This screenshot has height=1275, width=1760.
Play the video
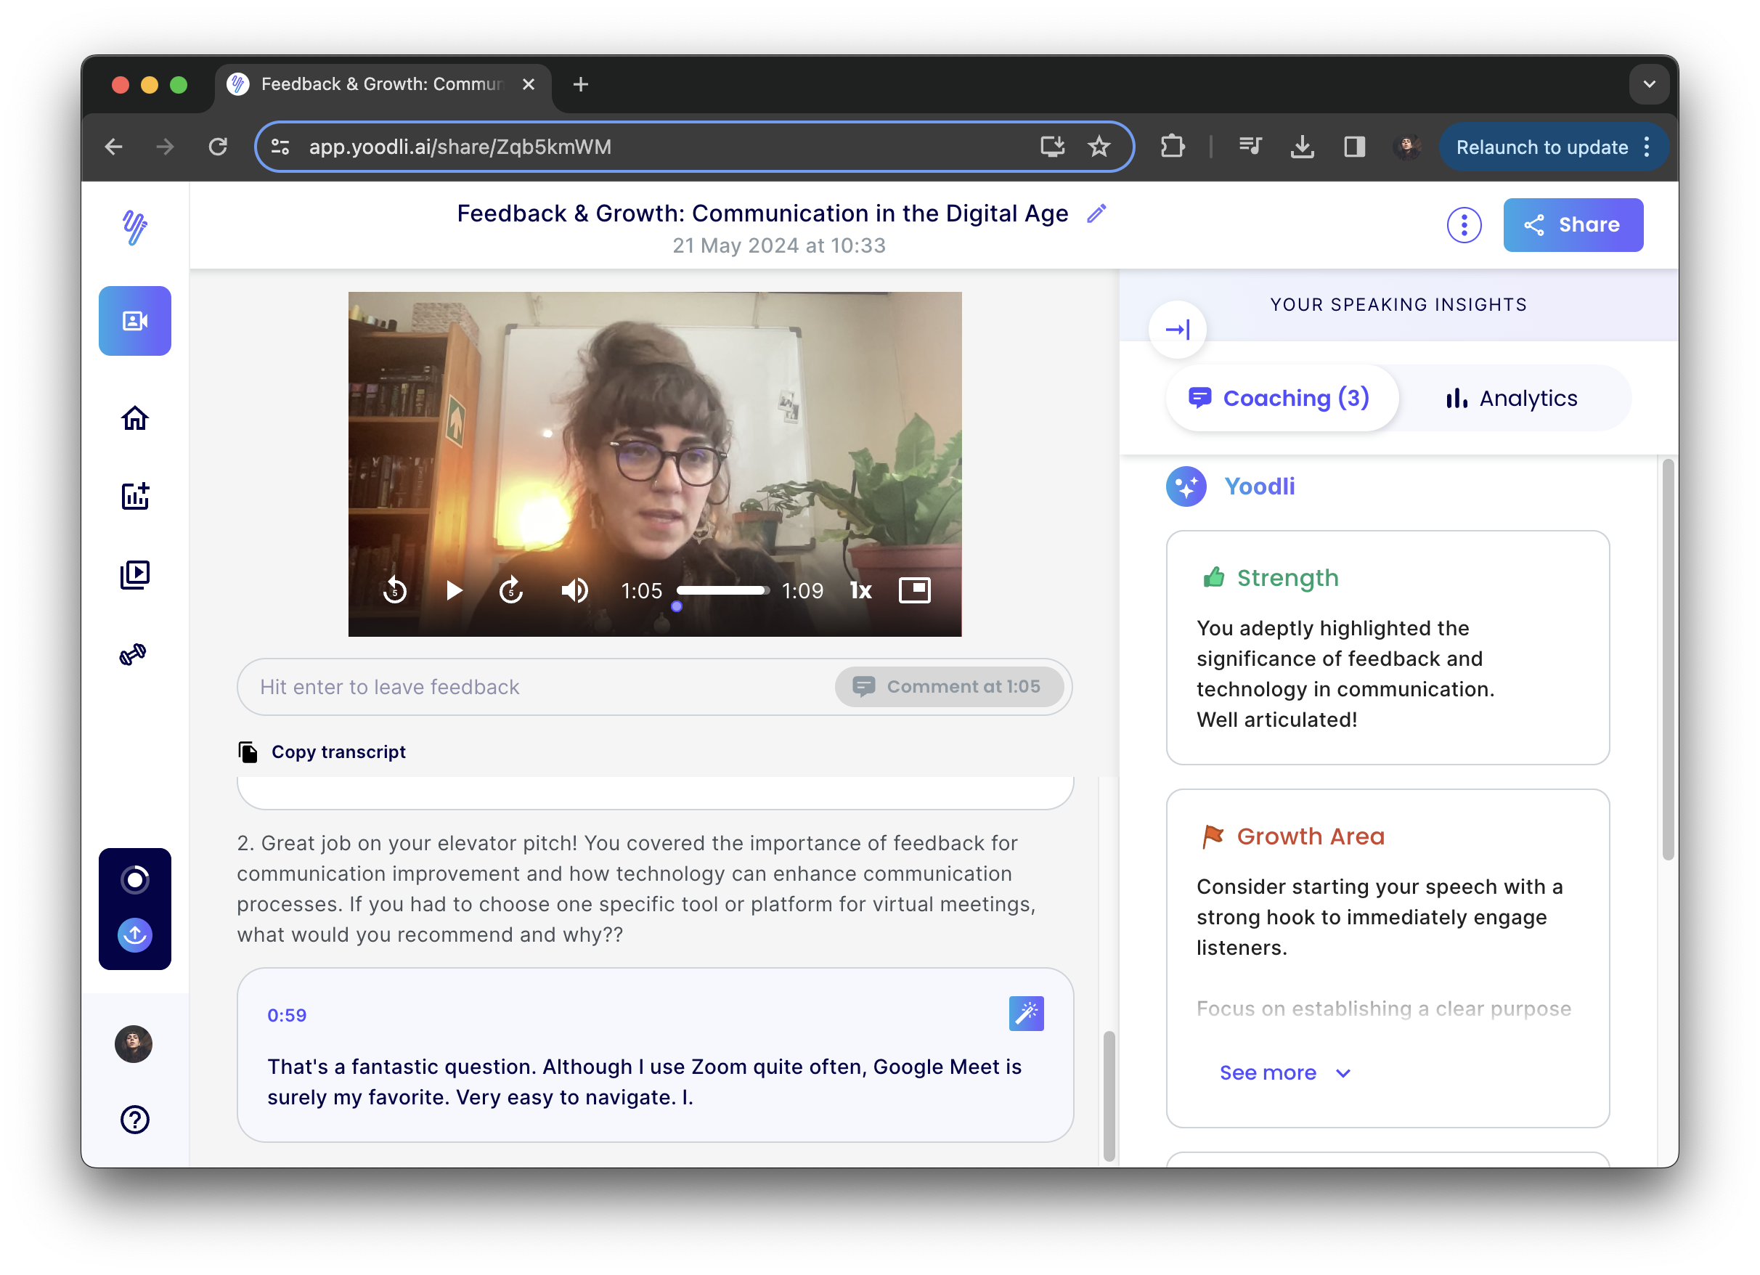pyautogui.click(x=454, y=590)
